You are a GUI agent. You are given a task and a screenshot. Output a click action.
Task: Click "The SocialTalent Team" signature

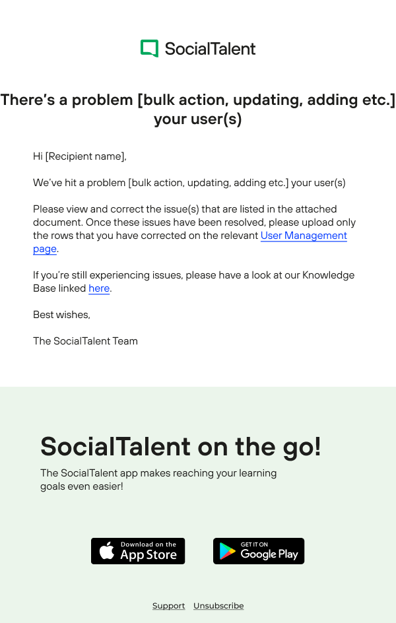pos(85,341)
